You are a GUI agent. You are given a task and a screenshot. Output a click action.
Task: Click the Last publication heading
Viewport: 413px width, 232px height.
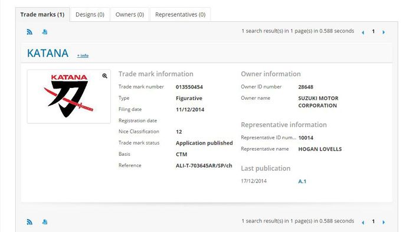pos(265,168)
